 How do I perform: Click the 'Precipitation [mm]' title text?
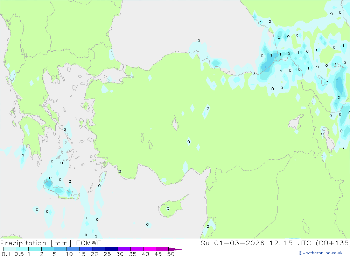coord(36,243)
